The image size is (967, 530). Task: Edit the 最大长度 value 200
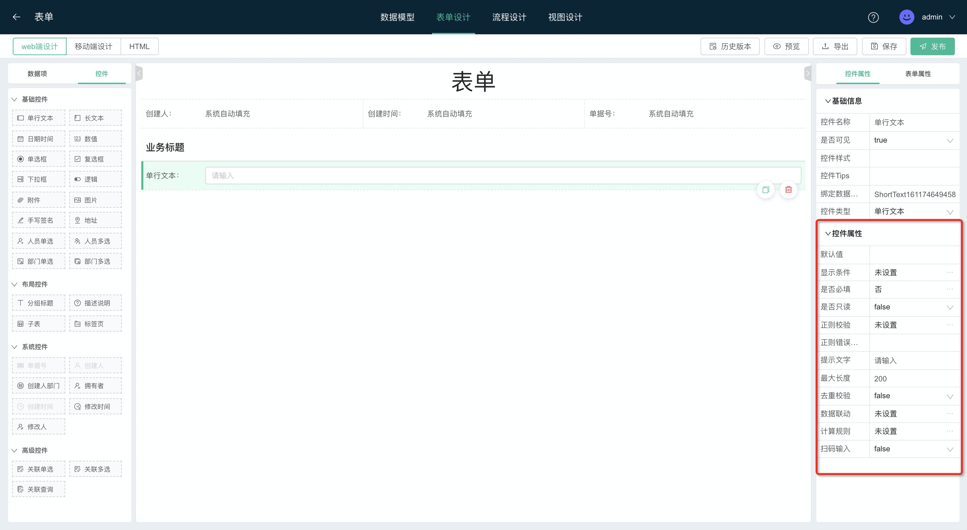click(915, 378)
